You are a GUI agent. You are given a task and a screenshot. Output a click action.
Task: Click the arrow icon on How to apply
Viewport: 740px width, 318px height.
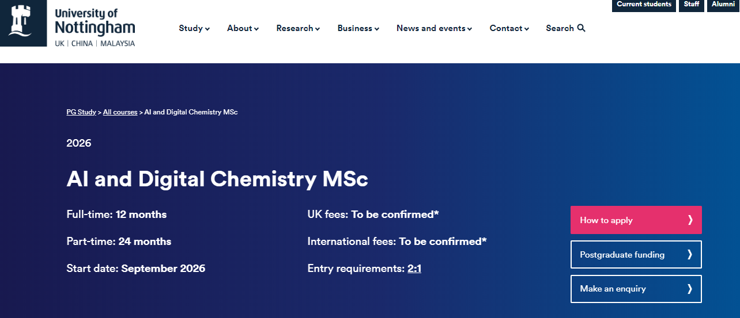[x=690, y=220]
